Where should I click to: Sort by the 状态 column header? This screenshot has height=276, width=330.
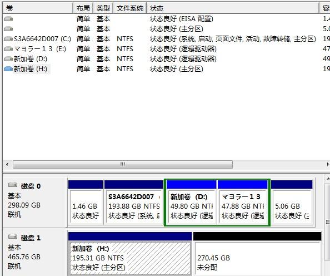click(233, 8)
